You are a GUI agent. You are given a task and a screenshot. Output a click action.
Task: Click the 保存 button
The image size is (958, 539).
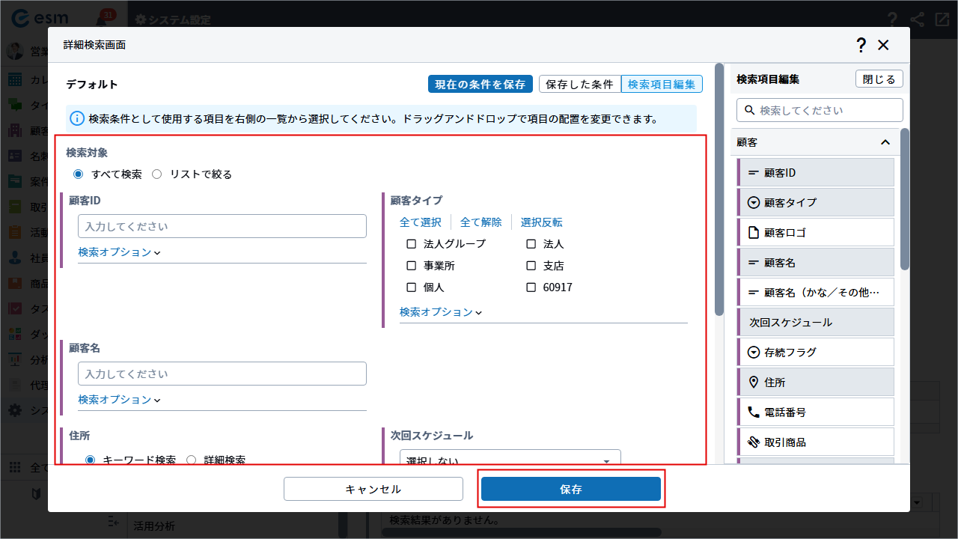[x=570, y=489]
